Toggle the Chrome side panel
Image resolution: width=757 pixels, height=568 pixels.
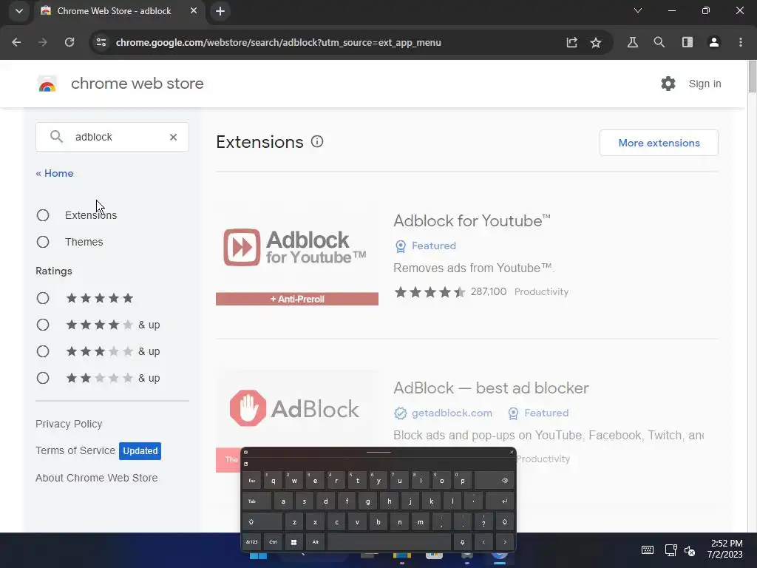tap(688, 42)
